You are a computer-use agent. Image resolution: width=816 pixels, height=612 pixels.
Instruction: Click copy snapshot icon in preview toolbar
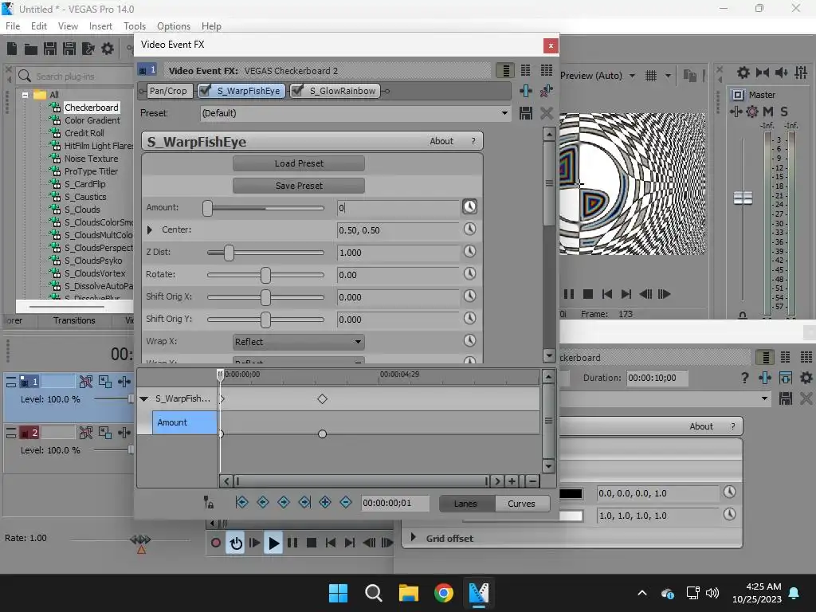point(689,76)
